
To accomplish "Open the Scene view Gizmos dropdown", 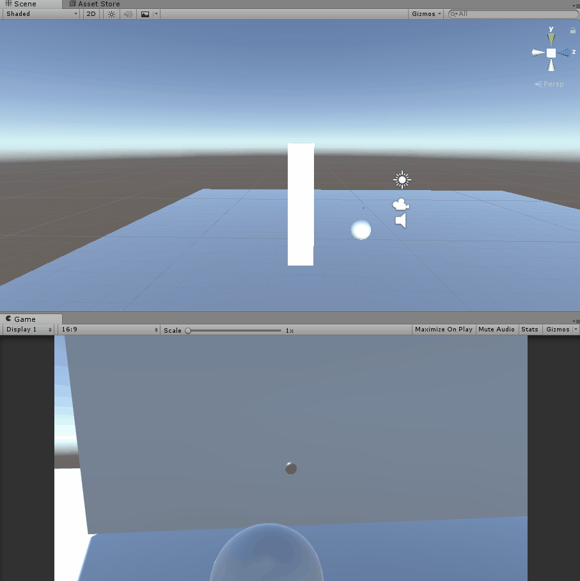I will pos(426,14).
